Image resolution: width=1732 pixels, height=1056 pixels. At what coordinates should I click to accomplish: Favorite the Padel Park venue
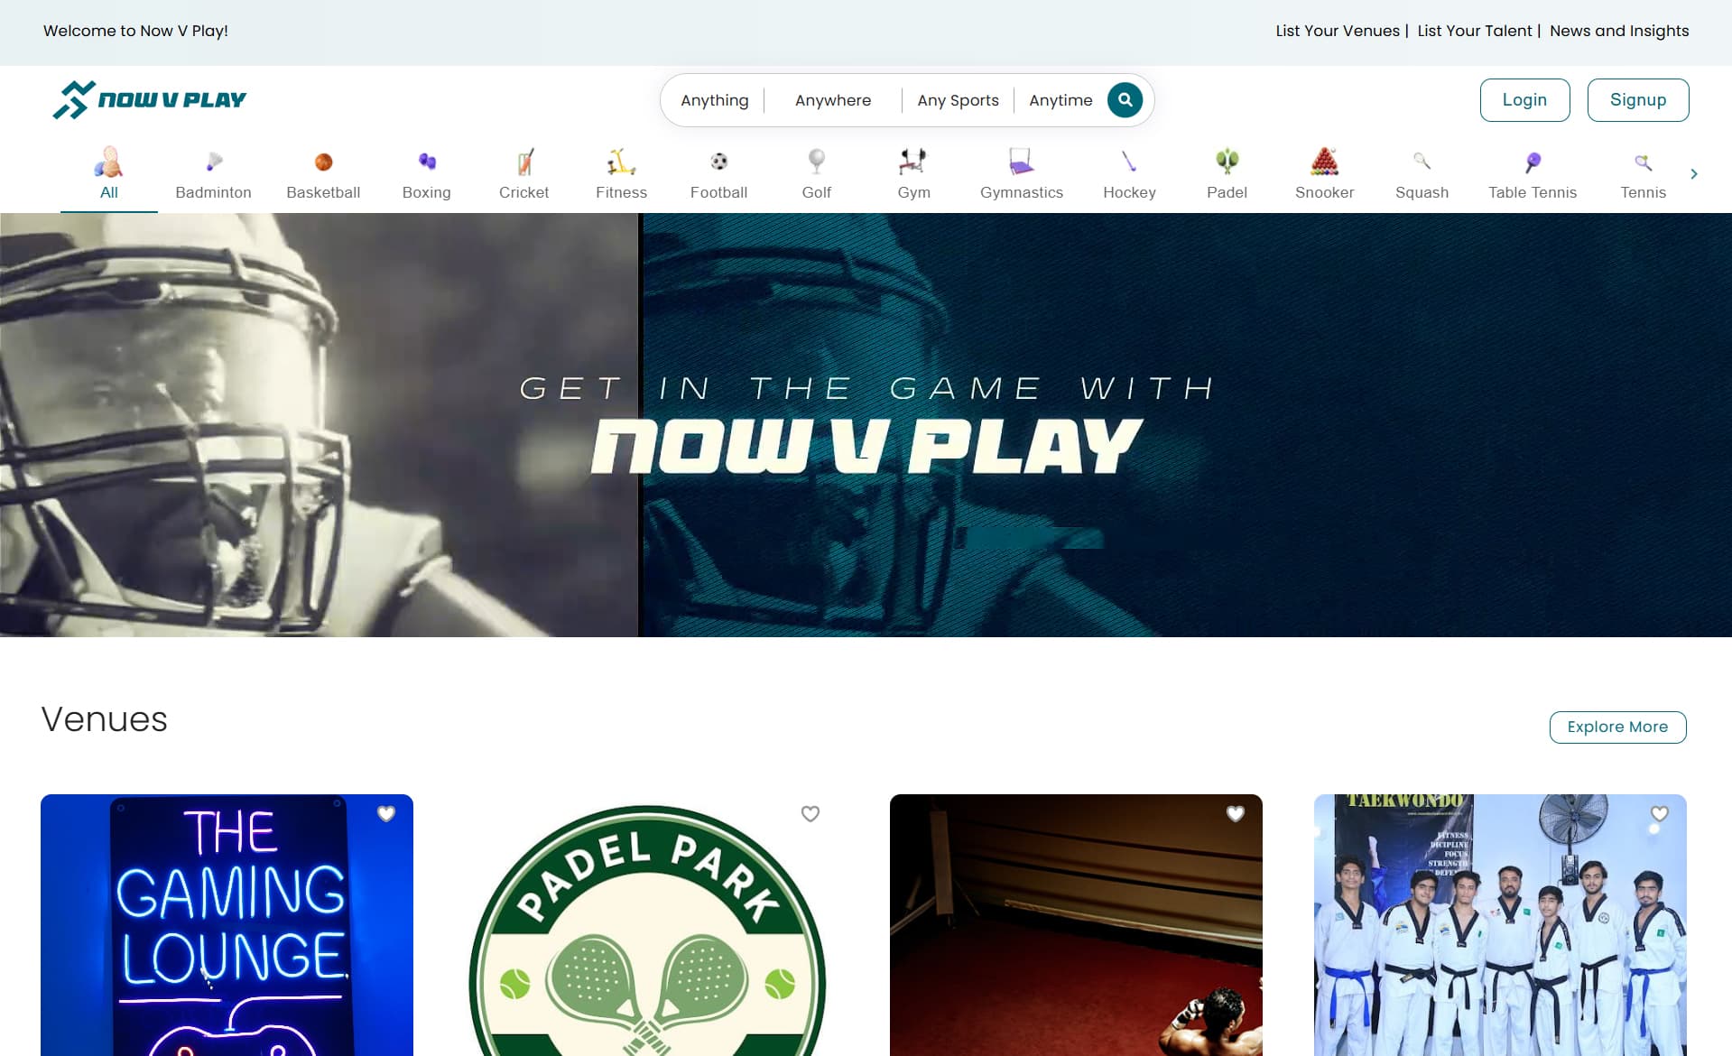click(x=810, y=813)
